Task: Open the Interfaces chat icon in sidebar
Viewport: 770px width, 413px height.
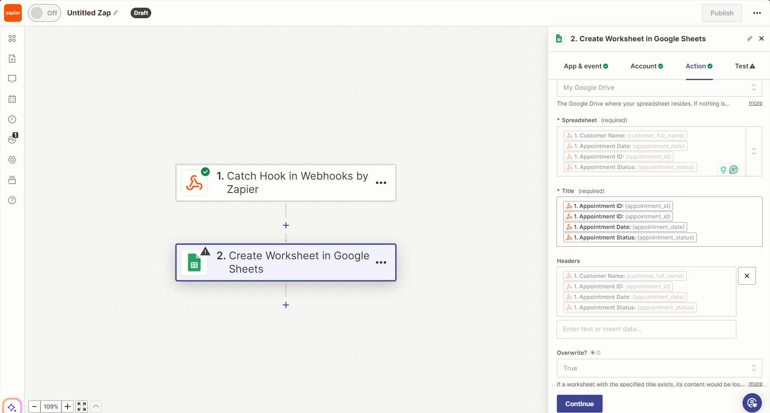Action: [12, 79]
